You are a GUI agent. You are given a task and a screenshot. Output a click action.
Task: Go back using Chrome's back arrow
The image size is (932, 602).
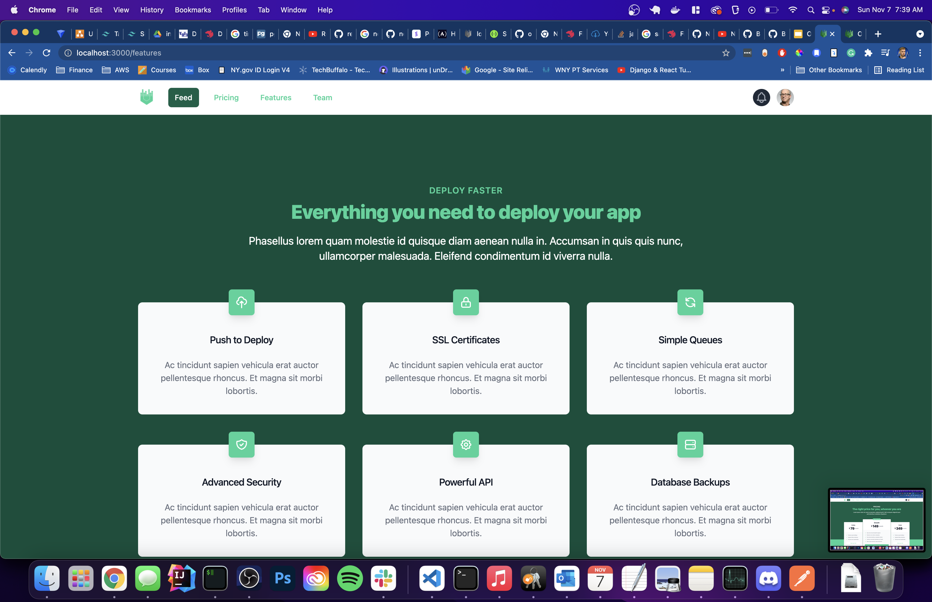pos(12,53)
